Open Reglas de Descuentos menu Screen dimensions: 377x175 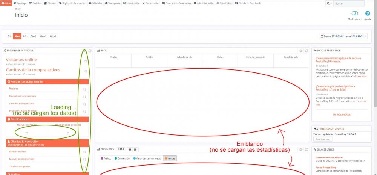point(73,3)
